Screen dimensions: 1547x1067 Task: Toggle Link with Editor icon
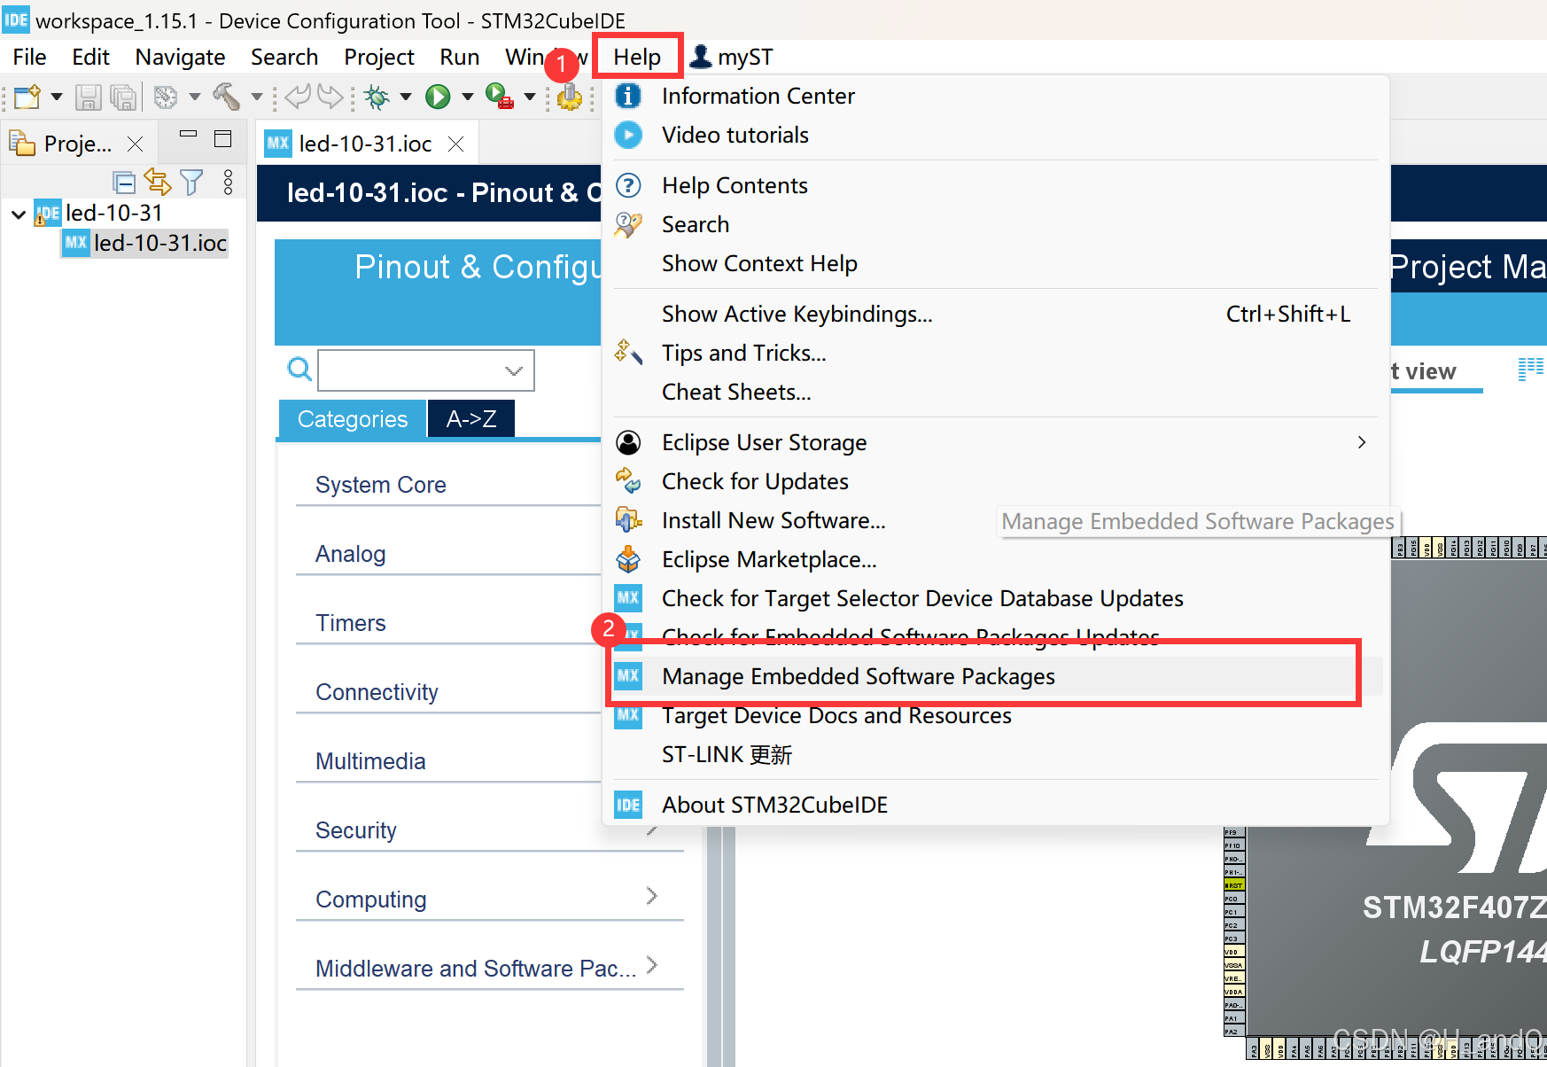(158, 182)
